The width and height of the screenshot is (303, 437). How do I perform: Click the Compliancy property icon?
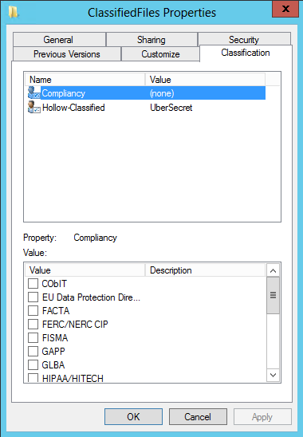(x=34, y=93)
